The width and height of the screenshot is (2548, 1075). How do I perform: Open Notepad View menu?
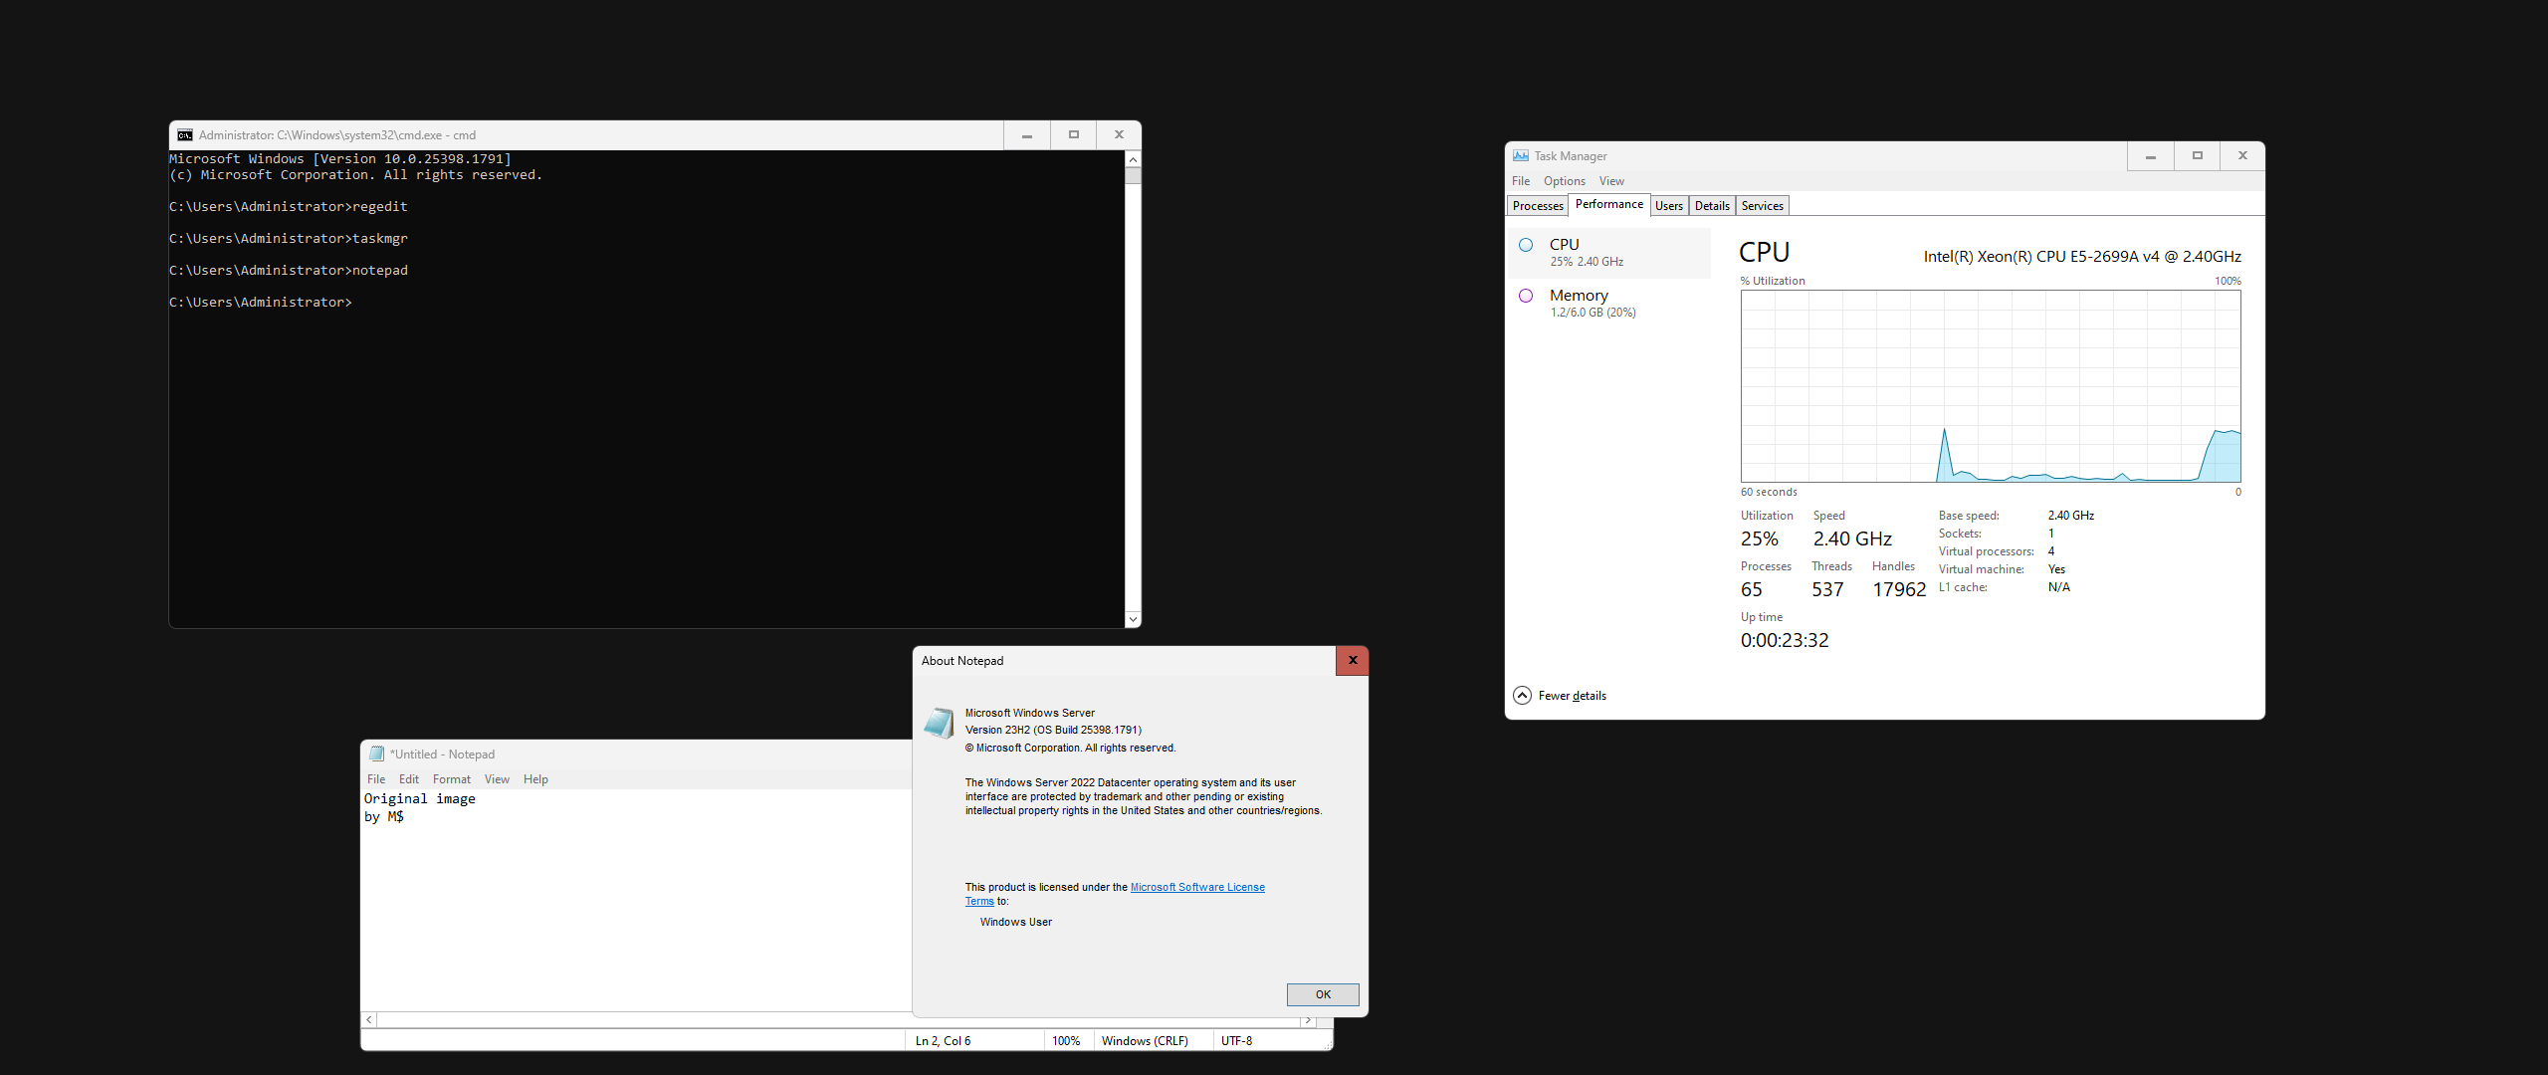[x=497, y=779]
